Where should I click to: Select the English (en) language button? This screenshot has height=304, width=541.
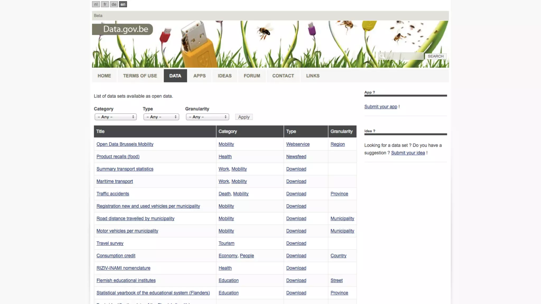tap(123, 4)
